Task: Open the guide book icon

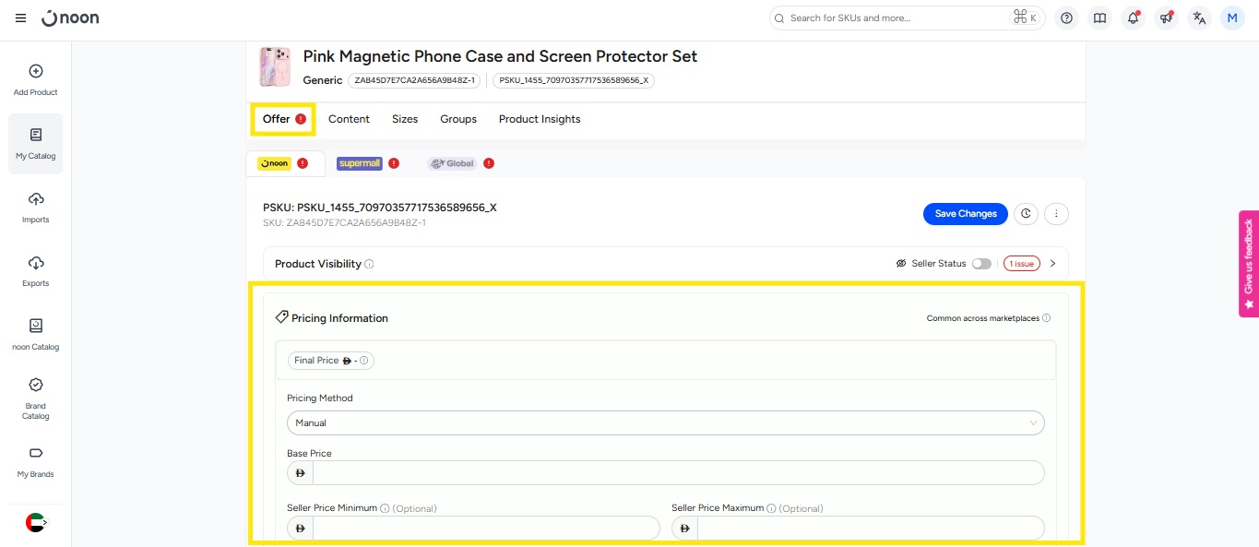Action: click(1099, 18)
